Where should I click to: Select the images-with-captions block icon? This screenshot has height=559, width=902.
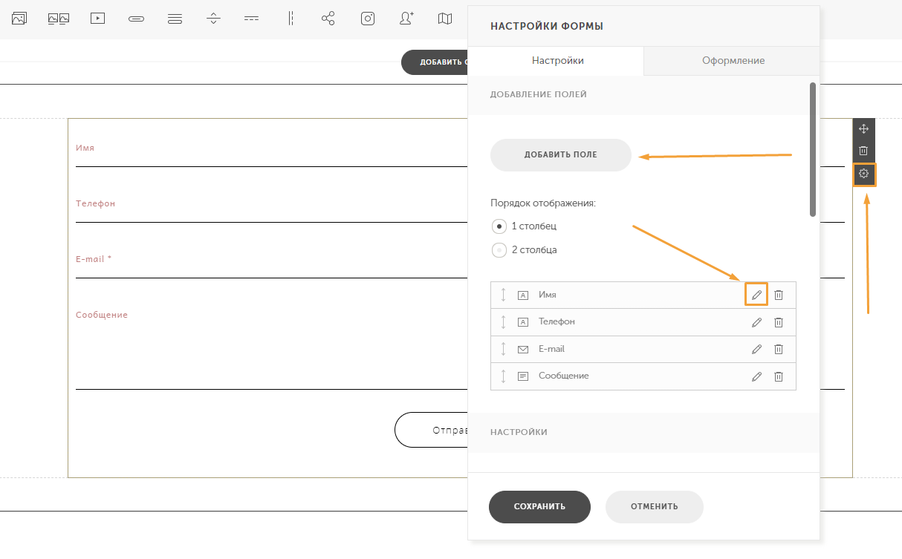(x=59, y=19)
